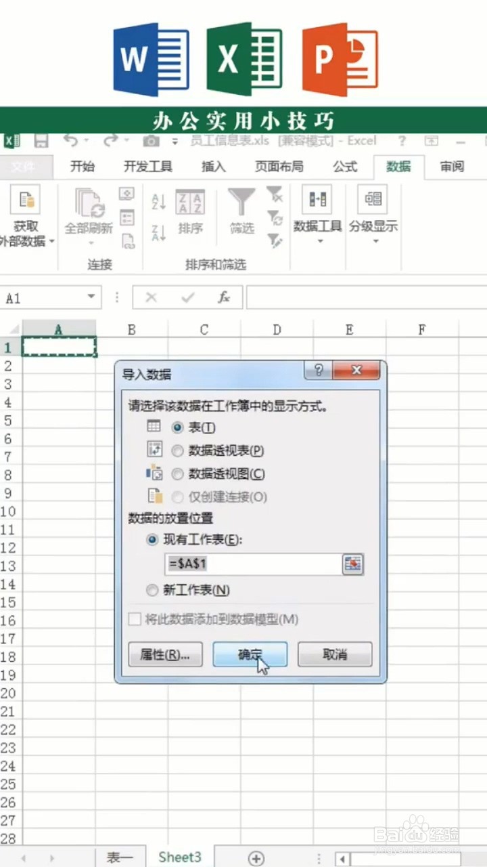Click the Connections icon in ribbon
Screen dimensions: 487x867
[126, 194]
